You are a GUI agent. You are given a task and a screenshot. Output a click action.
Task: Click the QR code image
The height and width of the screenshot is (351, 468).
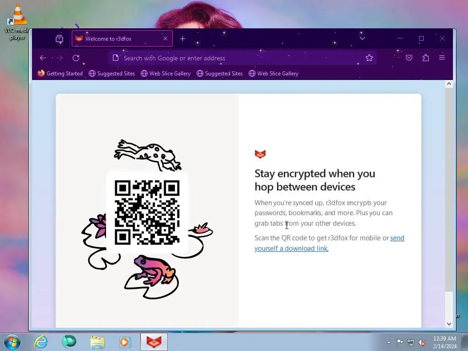[x=147, y=212]
